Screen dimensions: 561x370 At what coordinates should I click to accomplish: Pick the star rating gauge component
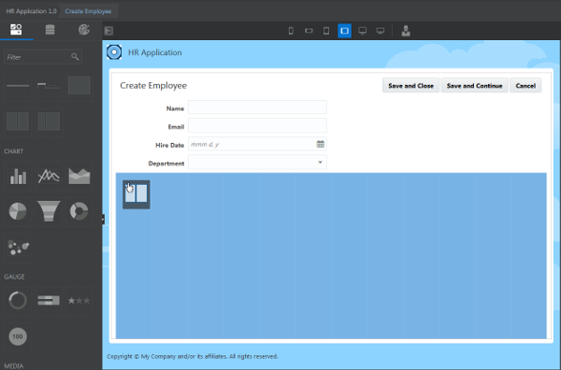click(x=79, y=300)
